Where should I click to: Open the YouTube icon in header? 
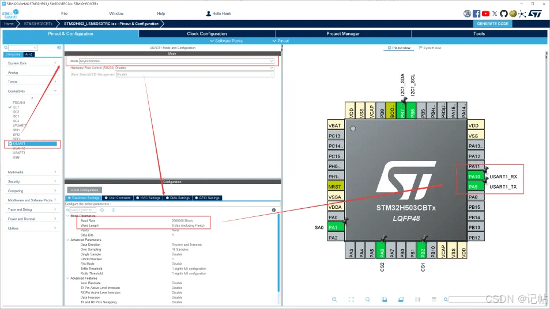pyautogui.click(x=485, y=13)
